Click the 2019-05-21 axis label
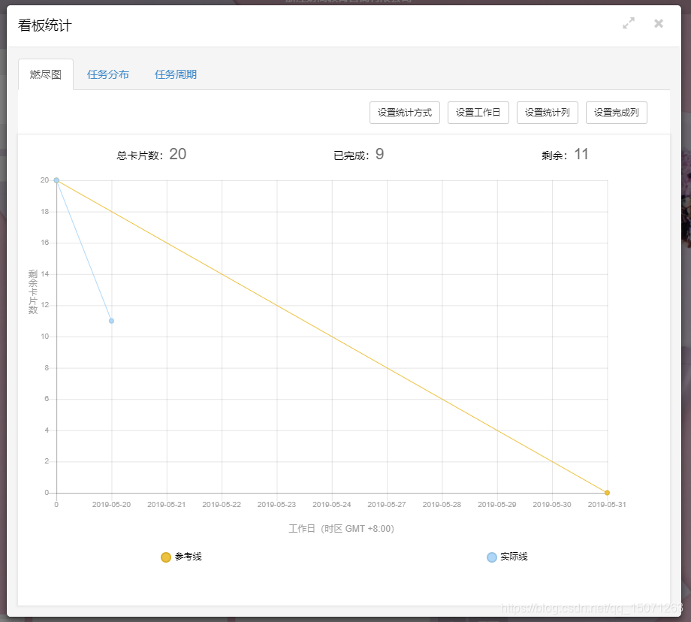691x622 pixels. click(167, 505)
